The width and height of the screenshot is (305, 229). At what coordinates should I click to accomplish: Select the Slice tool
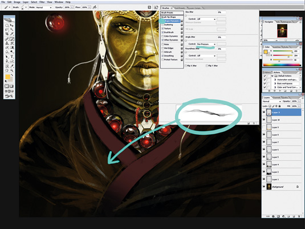pos(11,34)
